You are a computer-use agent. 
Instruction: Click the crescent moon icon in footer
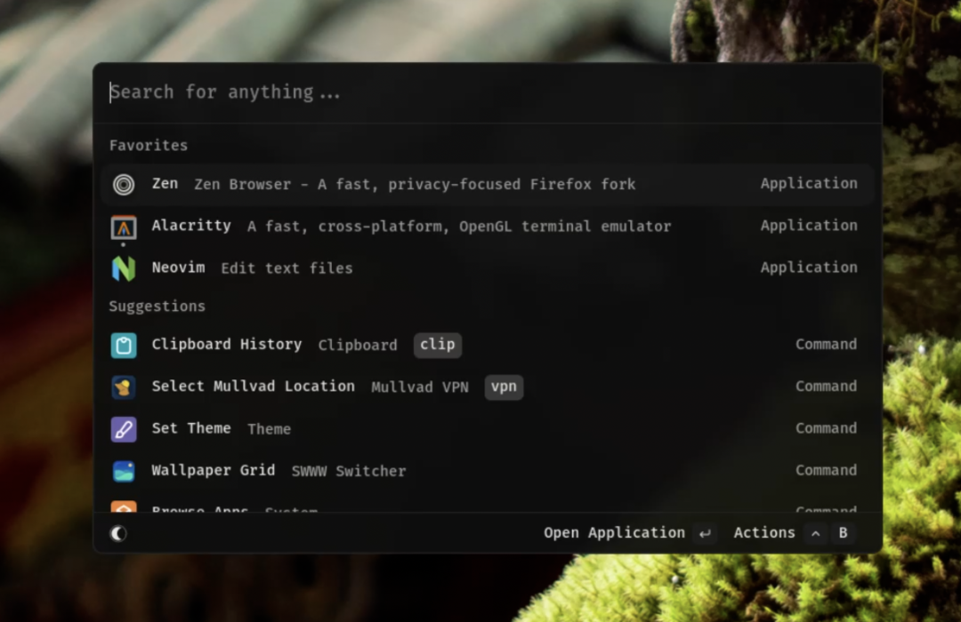(118, 533)
